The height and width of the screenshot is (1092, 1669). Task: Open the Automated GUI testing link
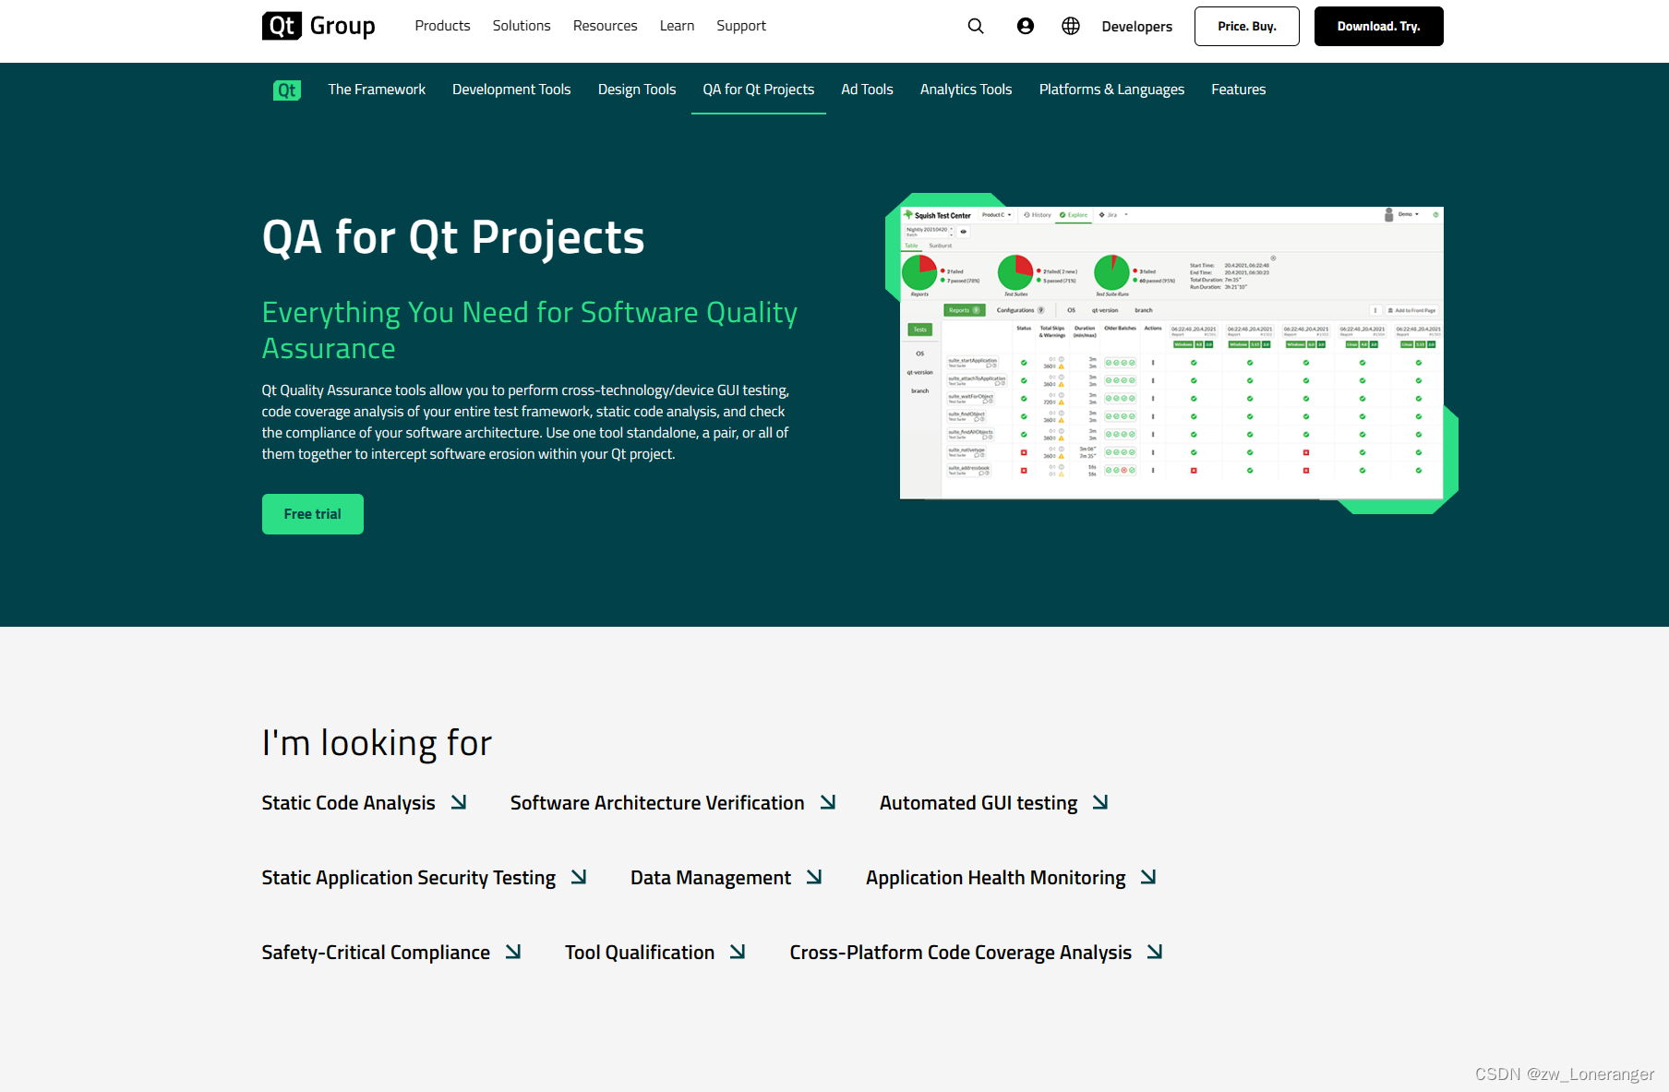pos(979,803)
